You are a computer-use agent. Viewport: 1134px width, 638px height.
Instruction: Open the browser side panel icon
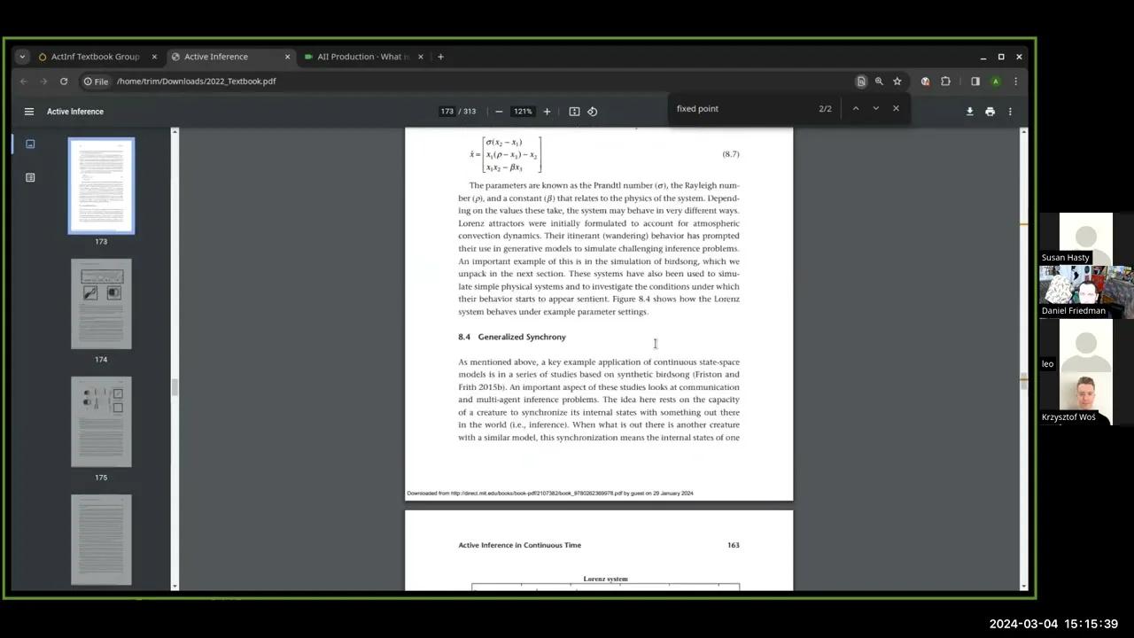pos(975,81)
